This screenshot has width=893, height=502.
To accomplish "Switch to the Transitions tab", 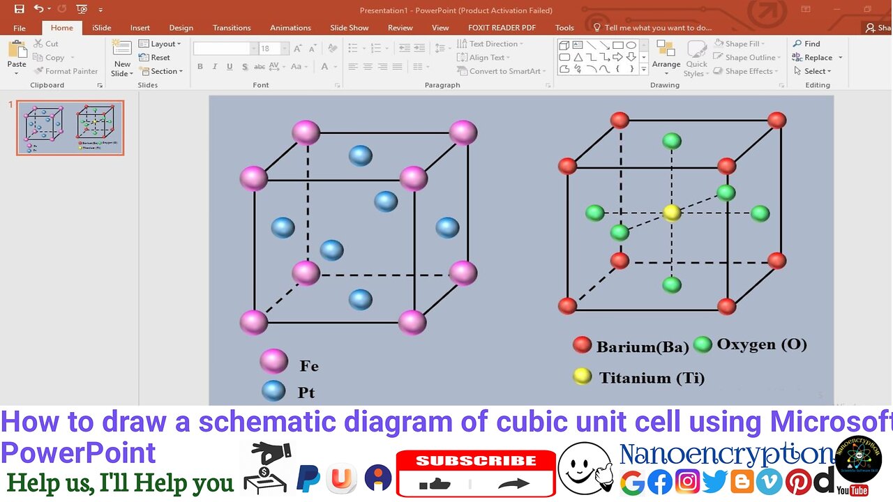I will tap(232, 28).
